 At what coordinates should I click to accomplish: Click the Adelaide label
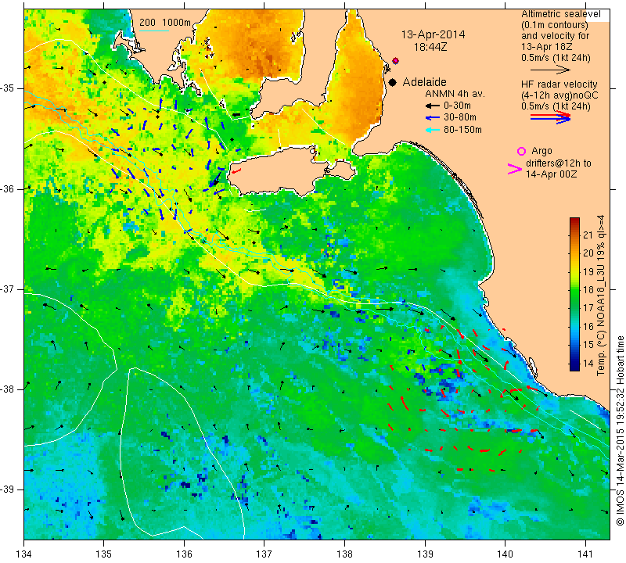[x=424, y=82]
